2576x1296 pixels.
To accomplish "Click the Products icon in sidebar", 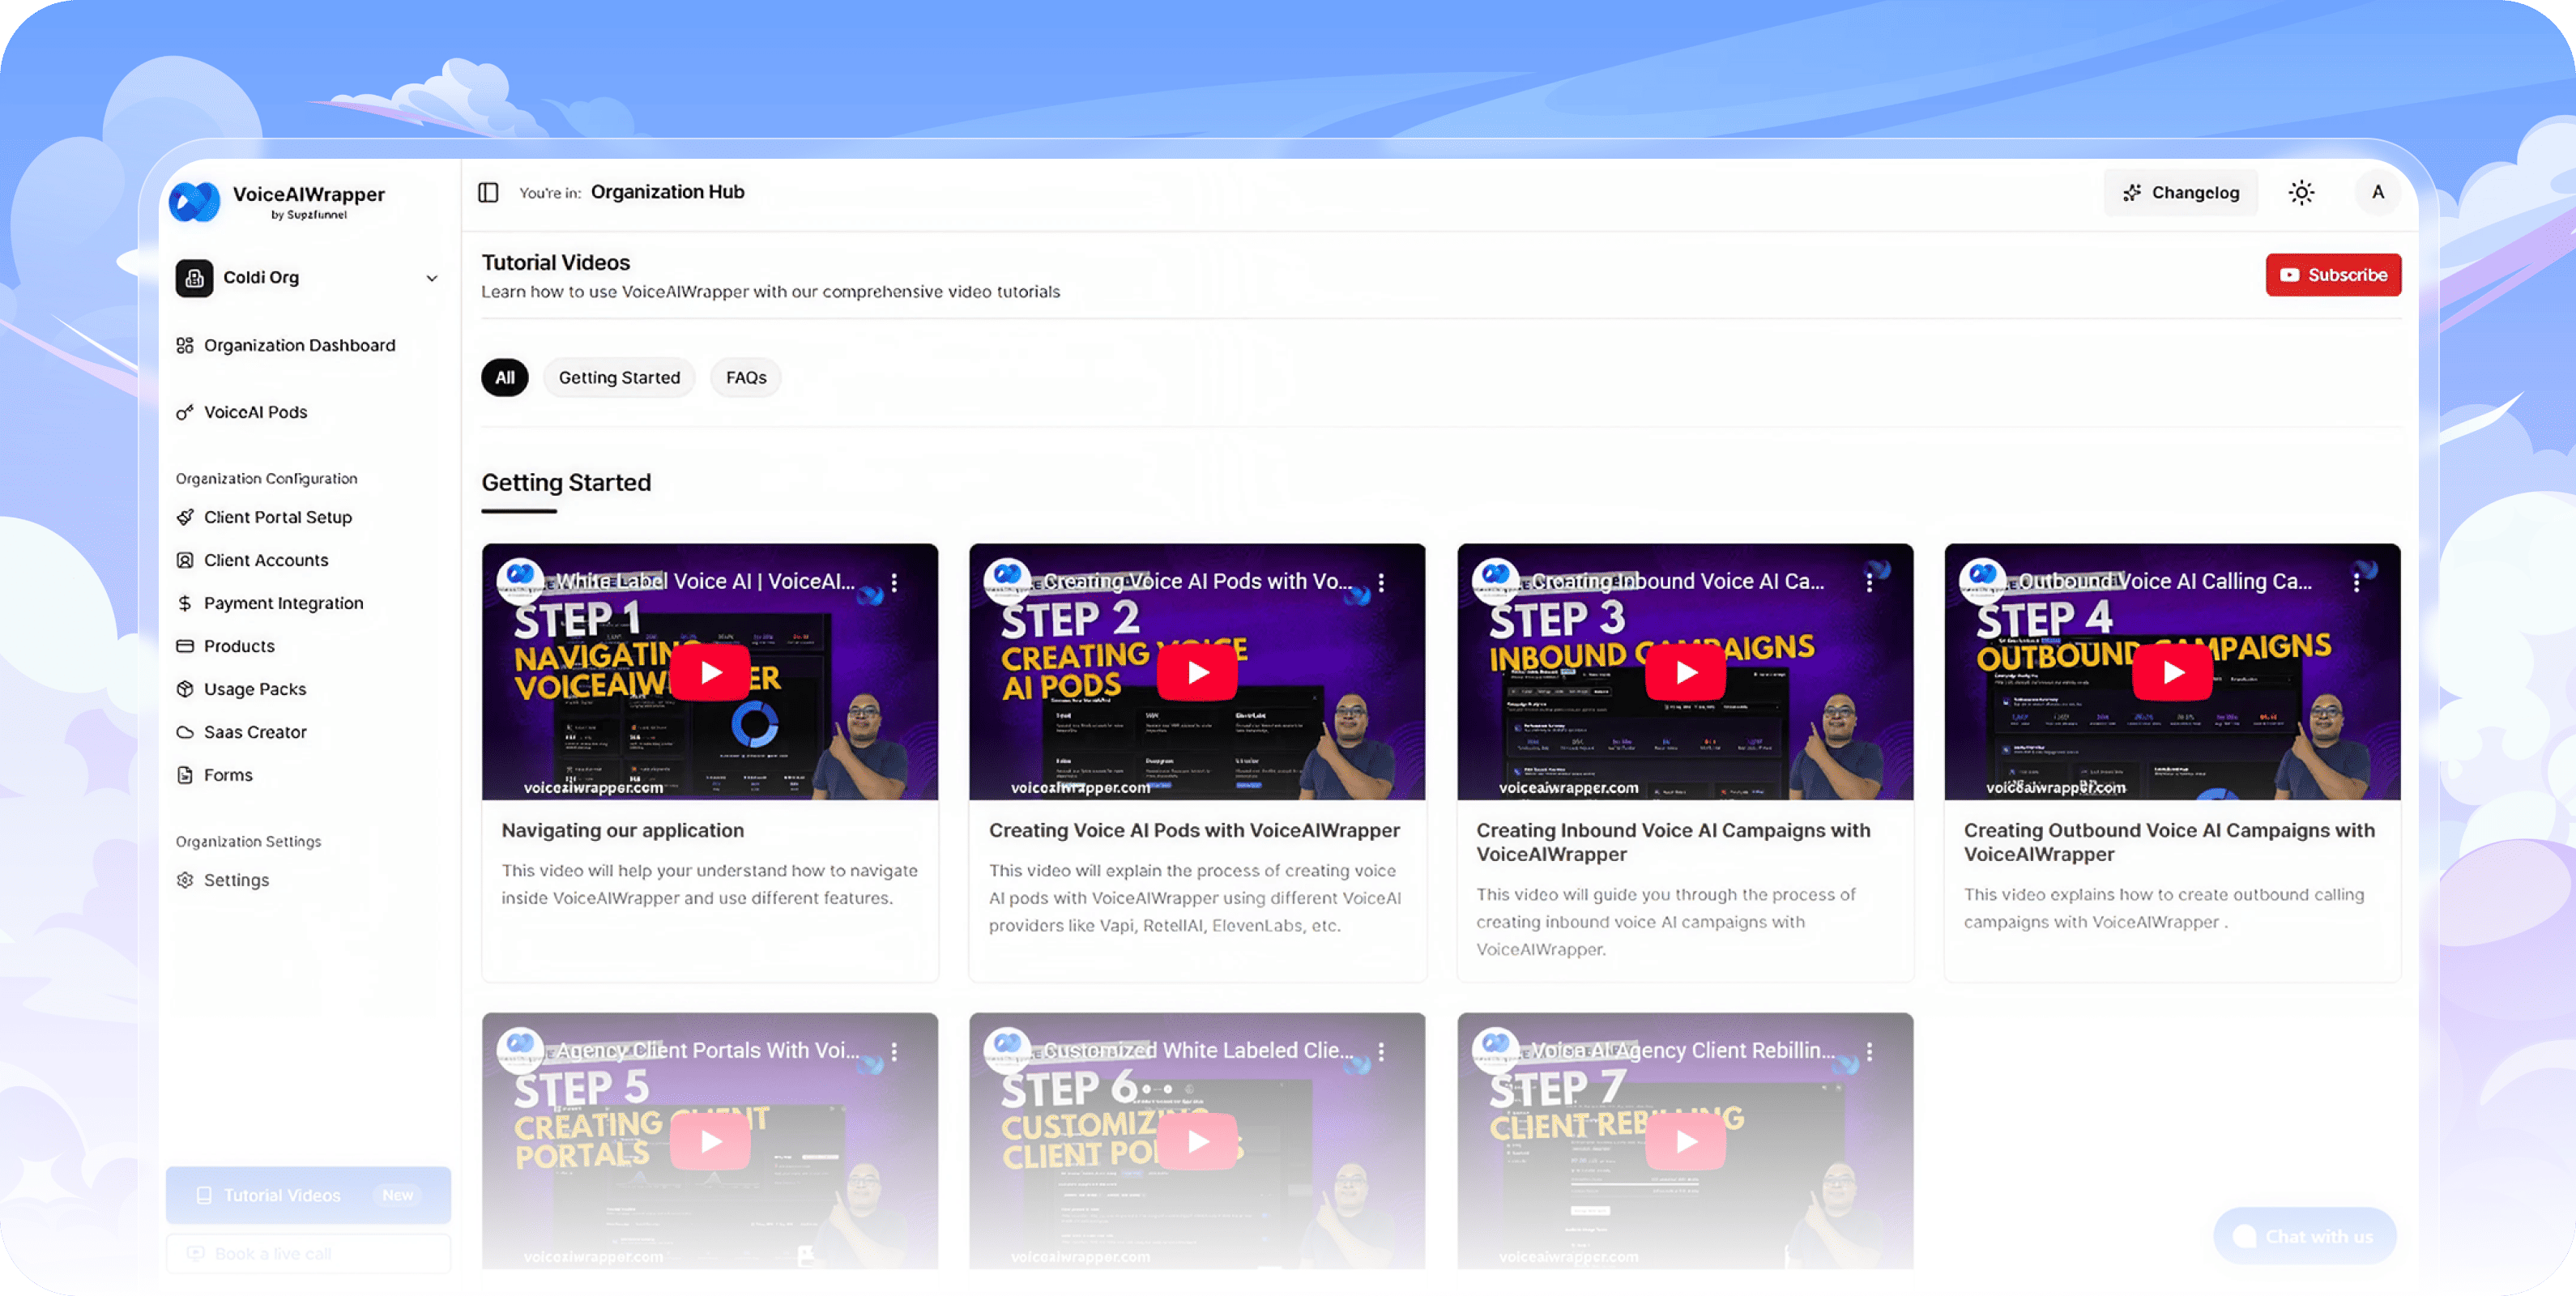I will pos(186,645).
